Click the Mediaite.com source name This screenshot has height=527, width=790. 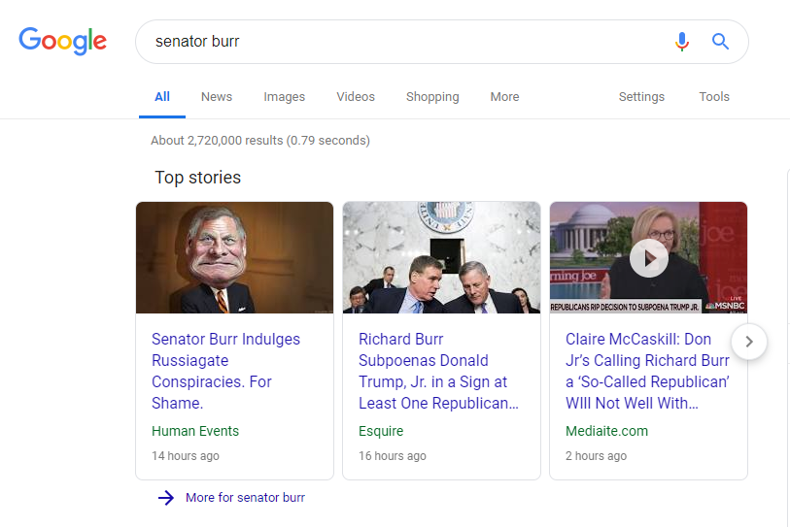[606, 431]
